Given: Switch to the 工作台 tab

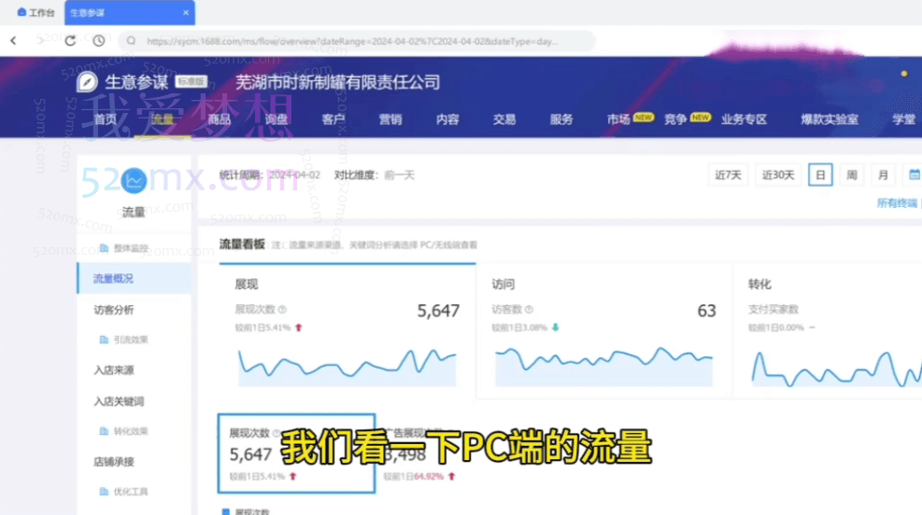Looking at the screenshot, I should click(35, 12).
